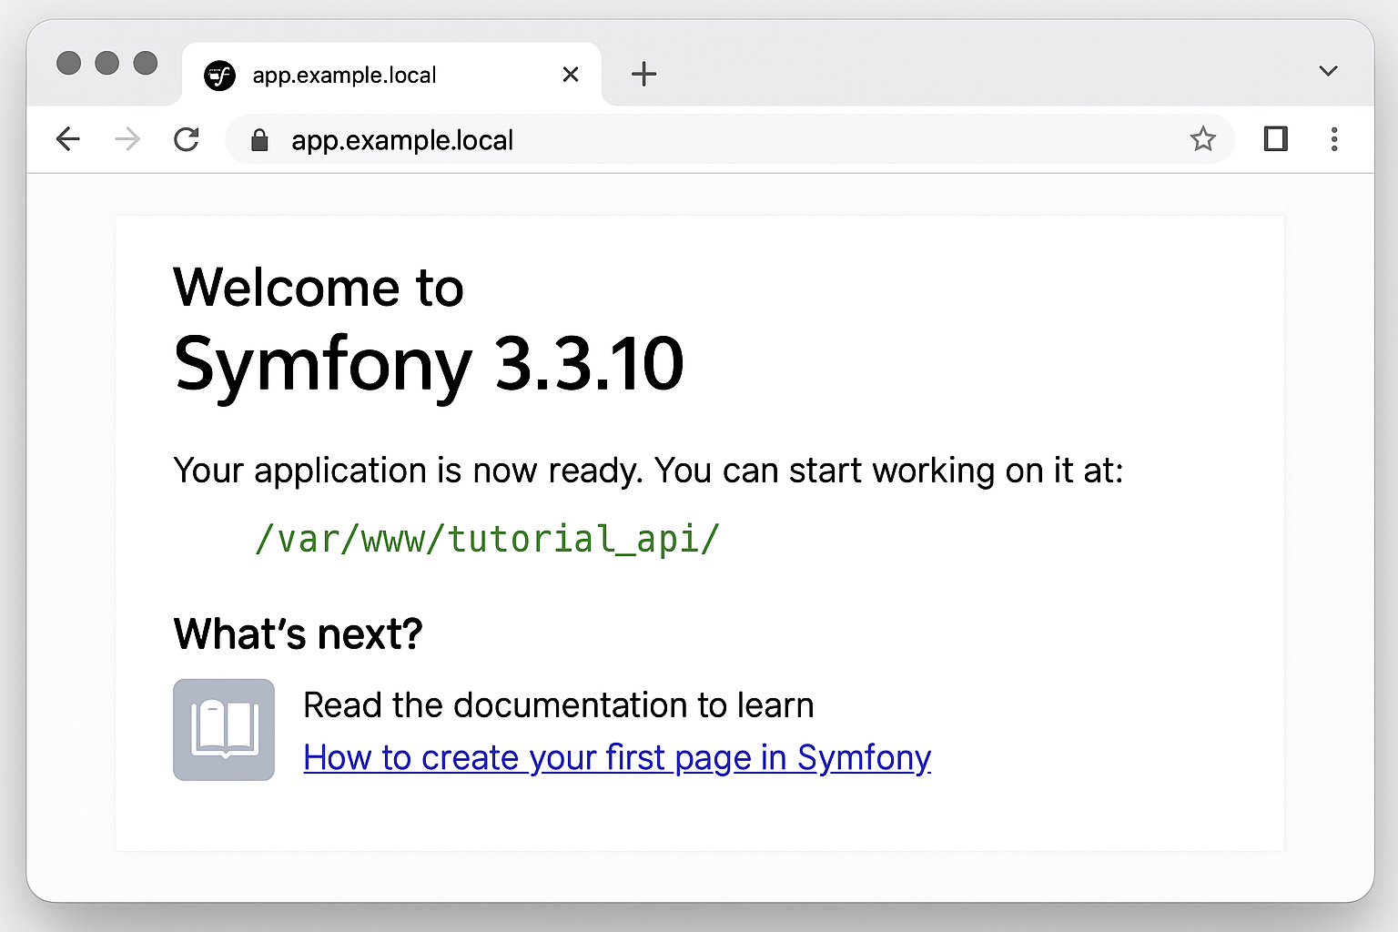Click the middle window control dot
Image resolution: width=1398 pixels, height=932 pixels.
[107, 63]
